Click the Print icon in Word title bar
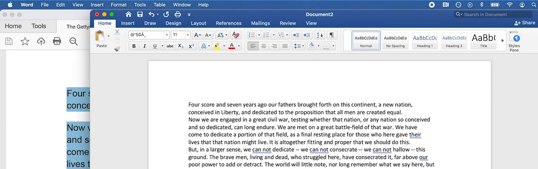Viewport: 538px width, 169px height. [x=178, y=15]
